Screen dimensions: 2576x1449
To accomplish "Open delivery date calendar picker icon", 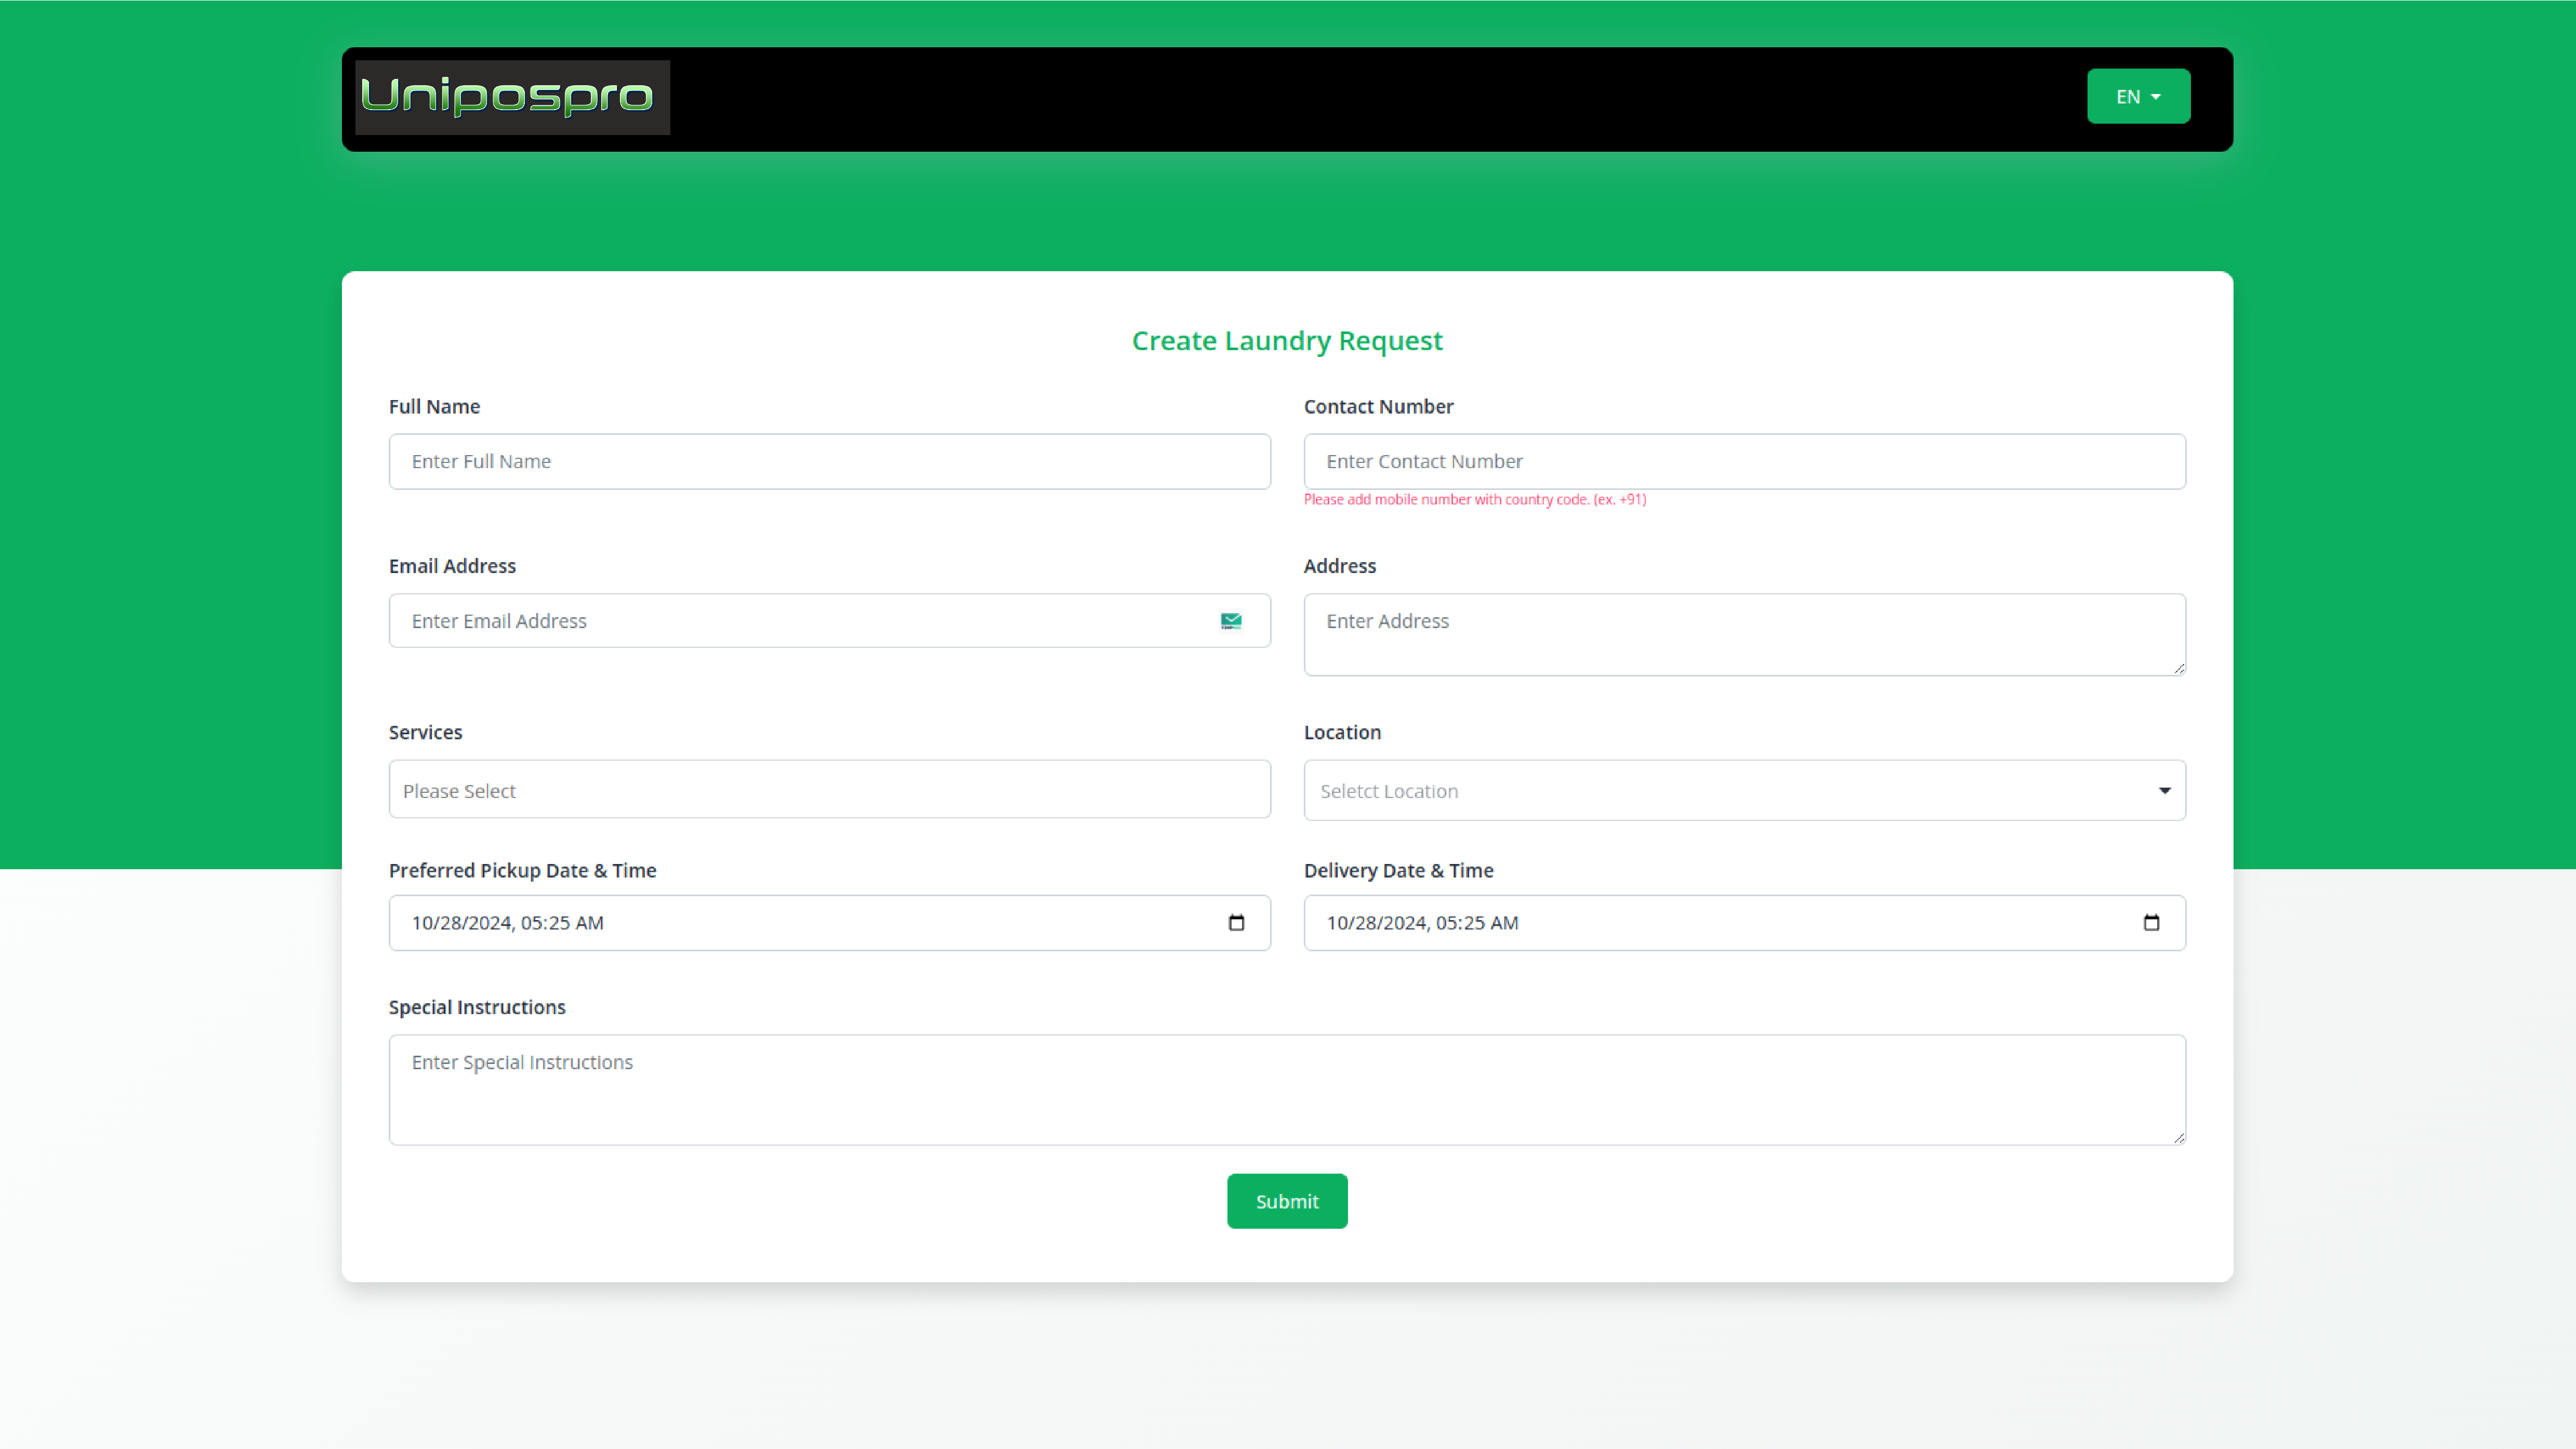I will [2151, 923].
